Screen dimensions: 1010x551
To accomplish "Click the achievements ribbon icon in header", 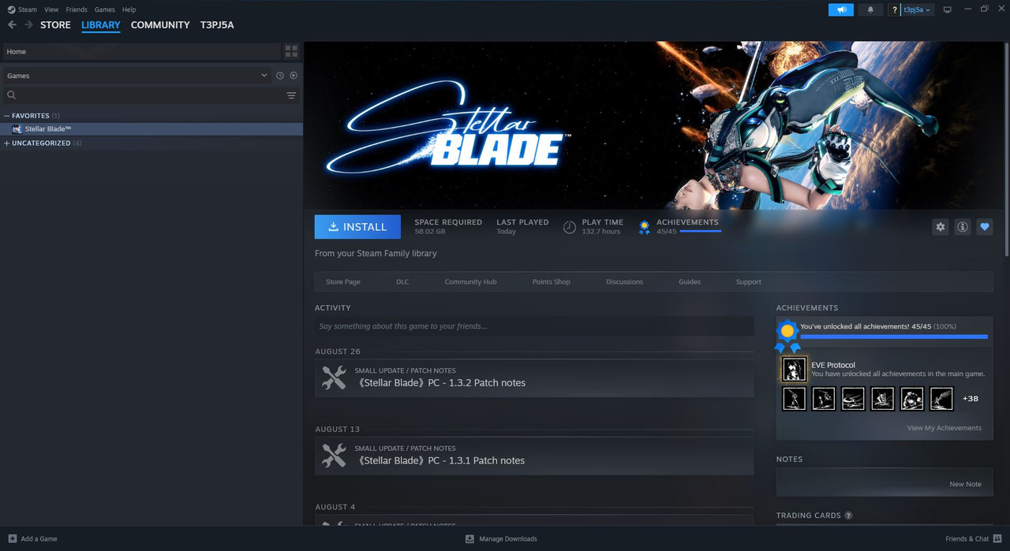I will 644,227.
